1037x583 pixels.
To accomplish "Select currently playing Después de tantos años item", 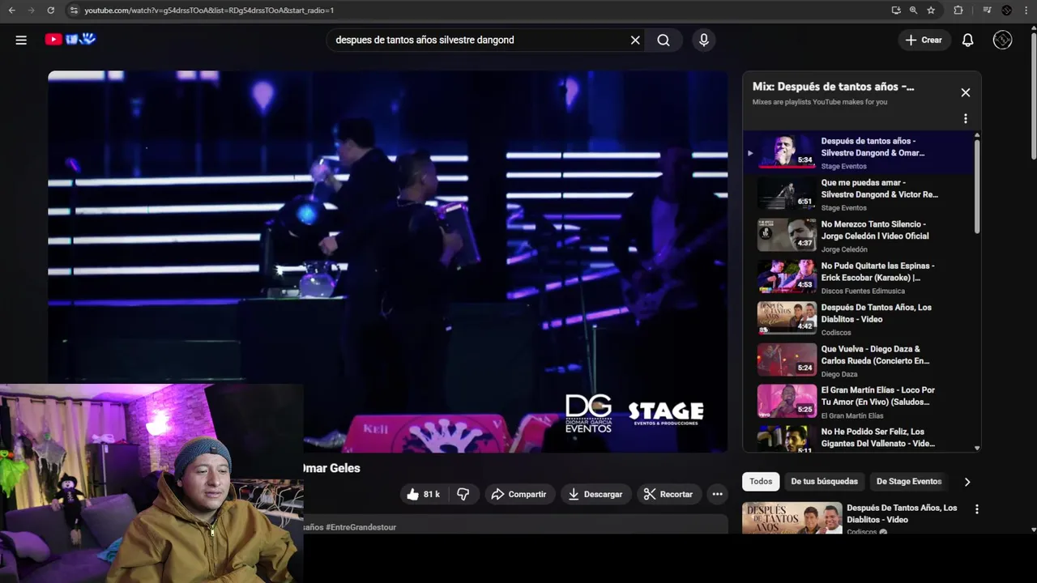I will [x=857, y=152].
